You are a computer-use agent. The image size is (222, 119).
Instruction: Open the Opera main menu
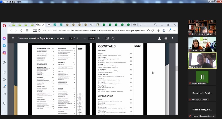click(4, 25)
